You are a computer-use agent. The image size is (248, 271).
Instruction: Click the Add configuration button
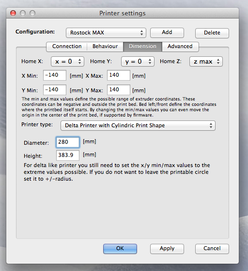167,33
